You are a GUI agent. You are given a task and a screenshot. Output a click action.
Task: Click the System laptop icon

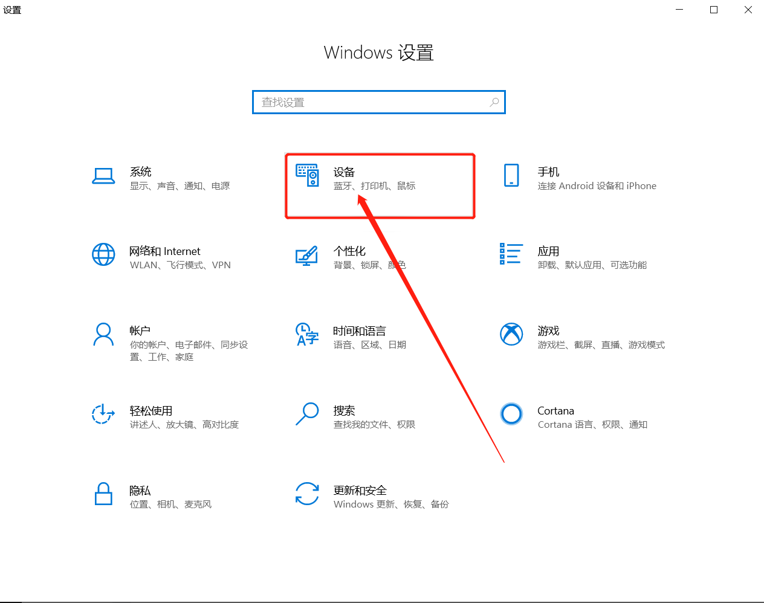pyautogui.click(x=103, y=176)
